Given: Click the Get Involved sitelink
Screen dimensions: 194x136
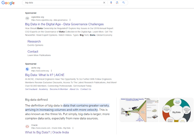Looking at the screenshot, I should pyautogui.click(x=31, y=89).
